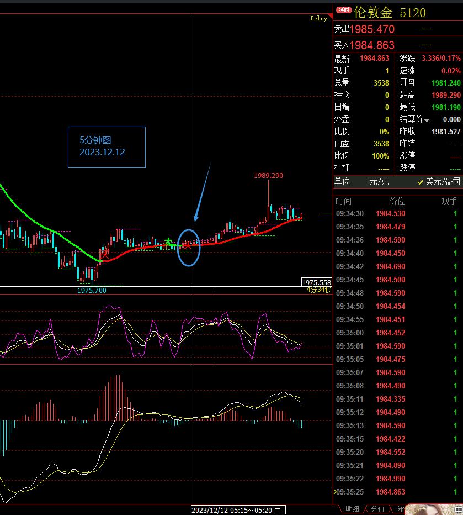
Task: Click the red 延时 delay badge
Action: (344, 10)
